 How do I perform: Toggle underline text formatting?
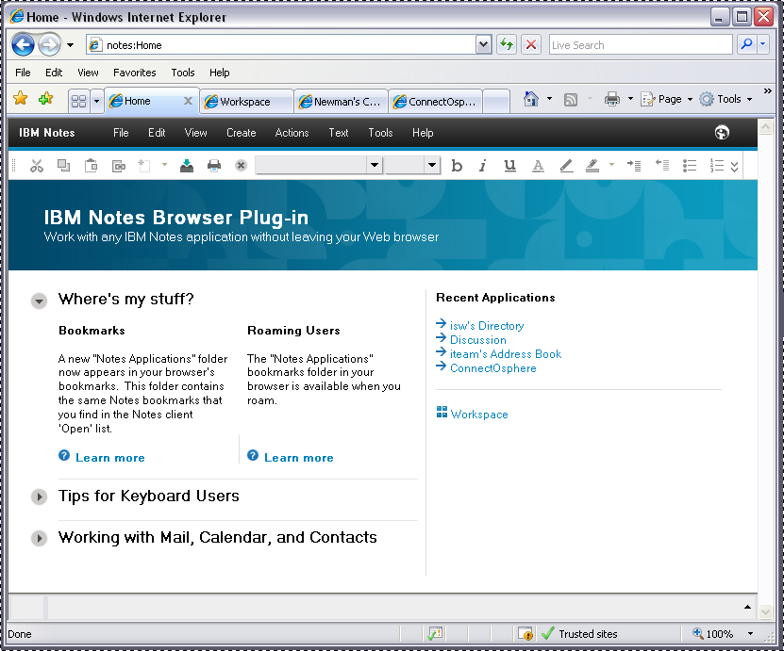point(509,166)
